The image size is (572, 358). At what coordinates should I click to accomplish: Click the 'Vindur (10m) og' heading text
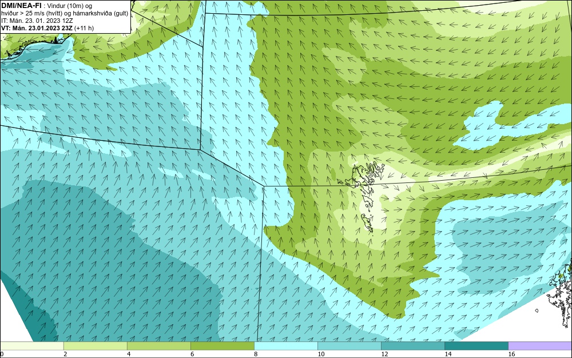70,6
